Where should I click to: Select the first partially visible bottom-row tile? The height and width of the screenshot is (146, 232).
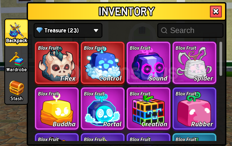click(x=57, y=137)
